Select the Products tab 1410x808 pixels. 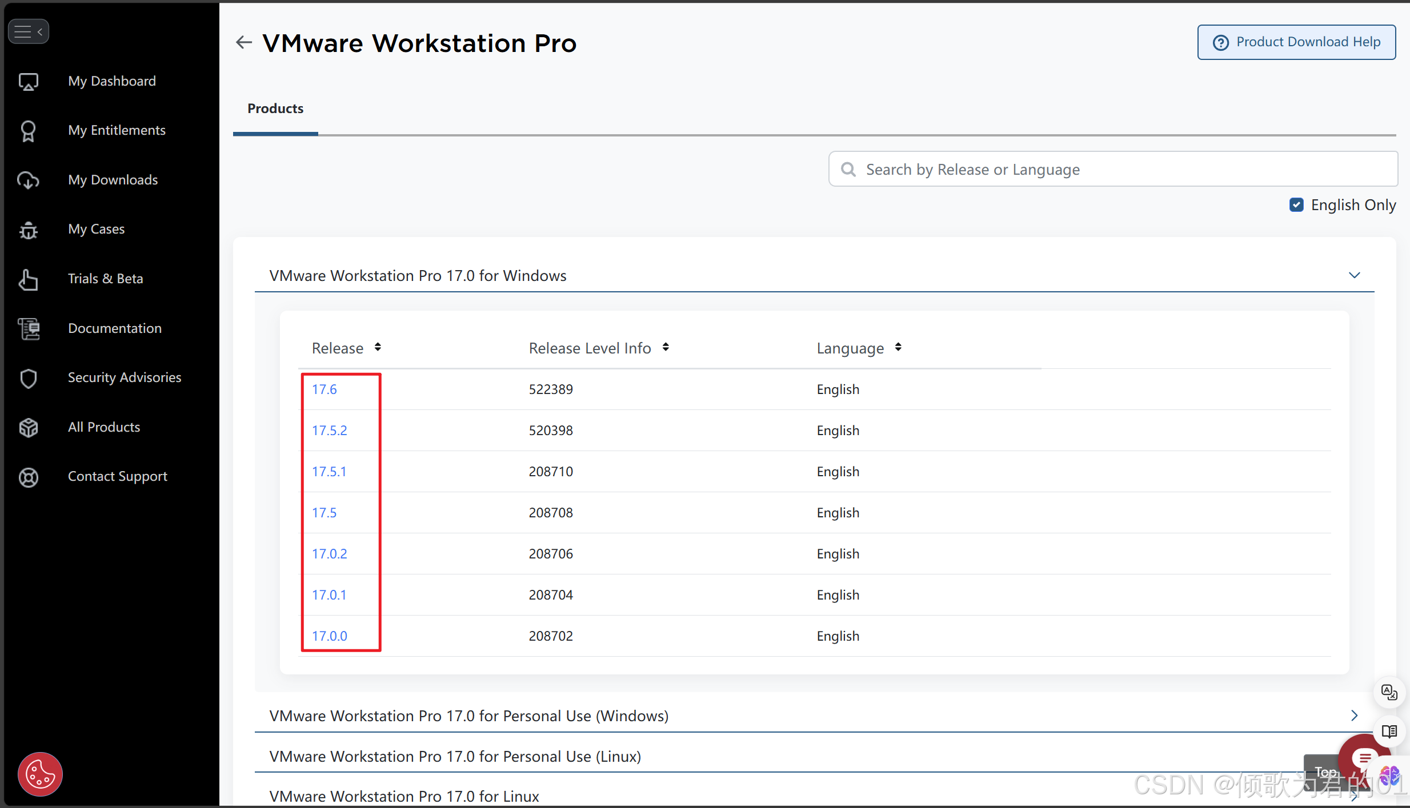point(275,108)
